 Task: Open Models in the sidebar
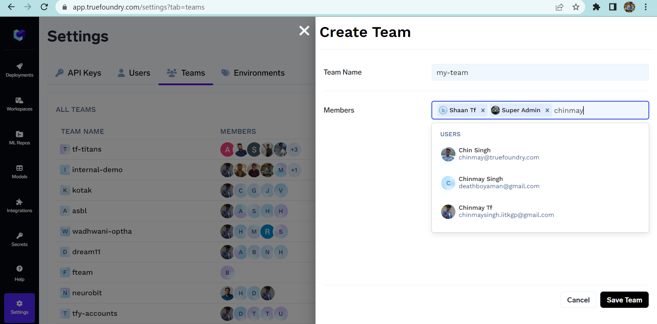(x=20, y=172)
